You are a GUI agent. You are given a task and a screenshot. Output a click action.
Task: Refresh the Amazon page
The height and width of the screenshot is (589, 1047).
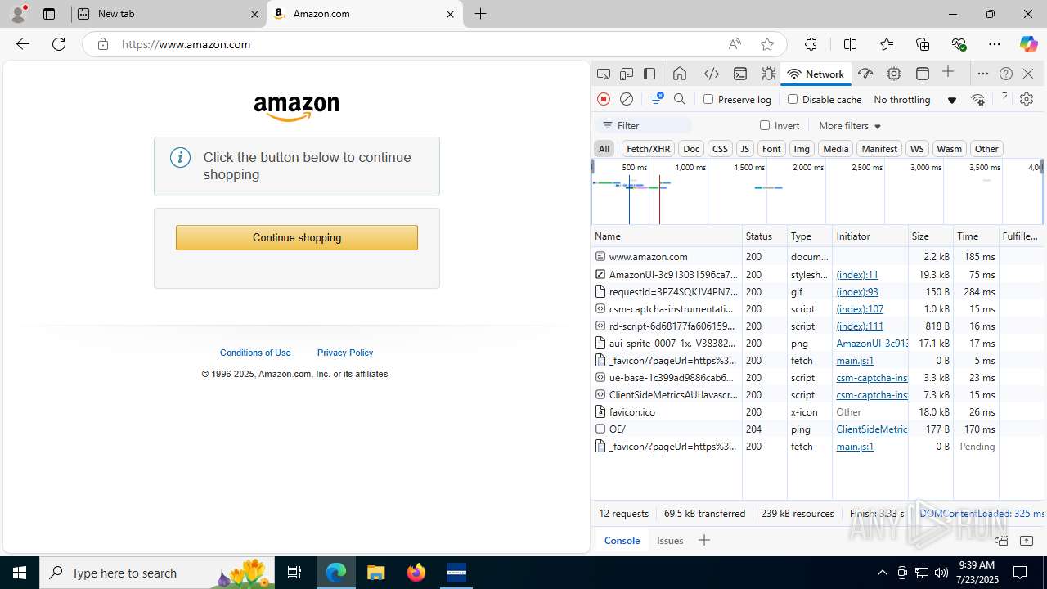coord(59,44)
